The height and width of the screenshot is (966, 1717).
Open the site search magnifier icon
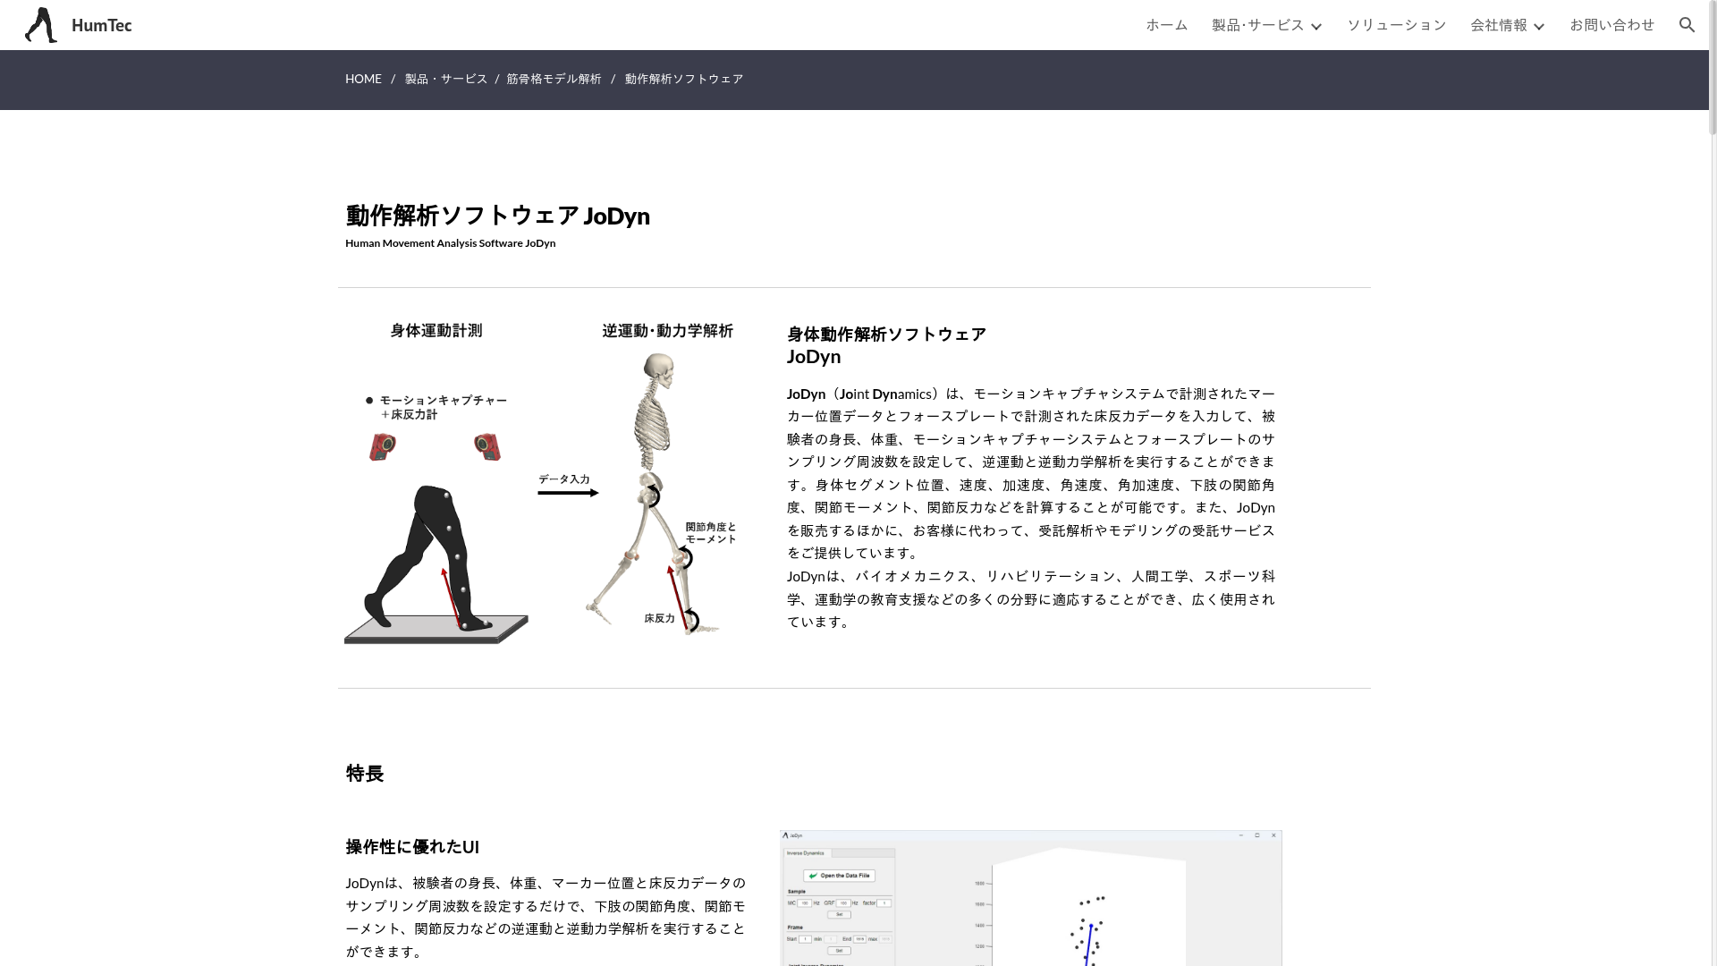coord(1687,25)
